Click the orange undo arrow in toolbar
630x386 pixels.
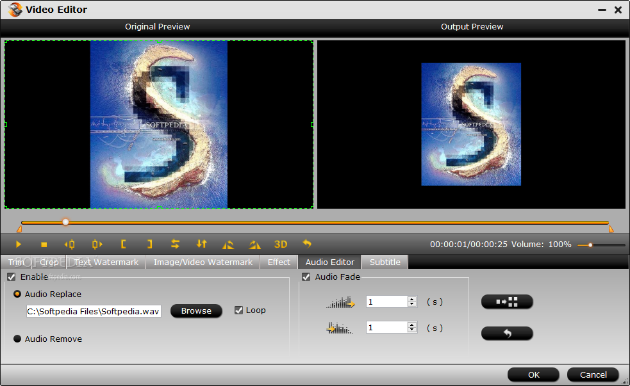tap(307, 243)
